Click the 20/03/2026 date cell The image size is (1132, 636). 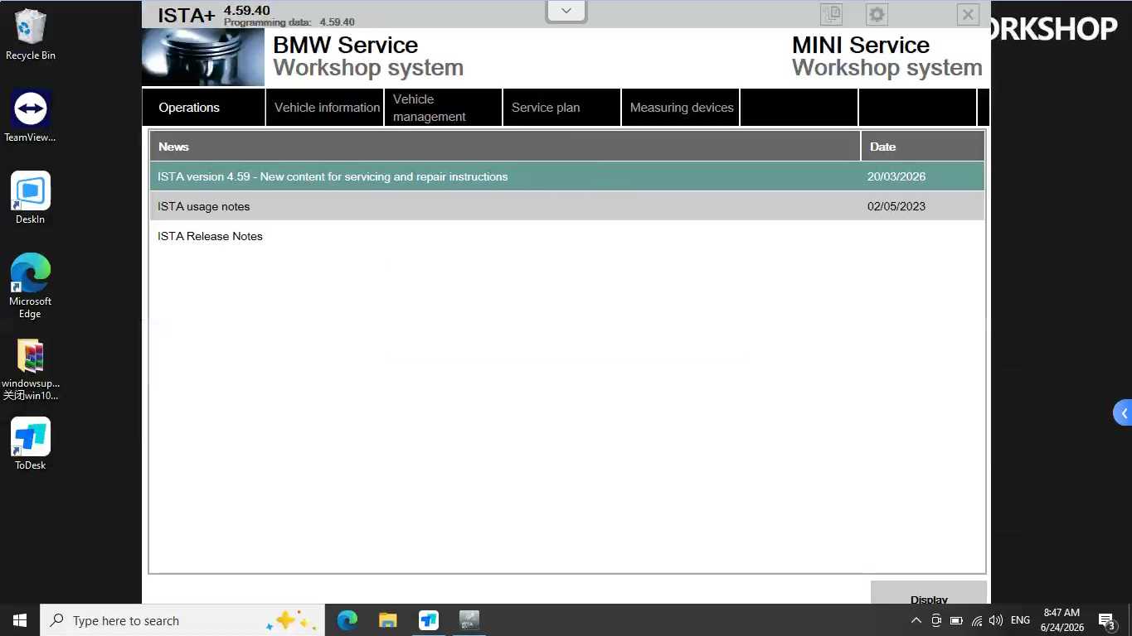tap(896, 176)
